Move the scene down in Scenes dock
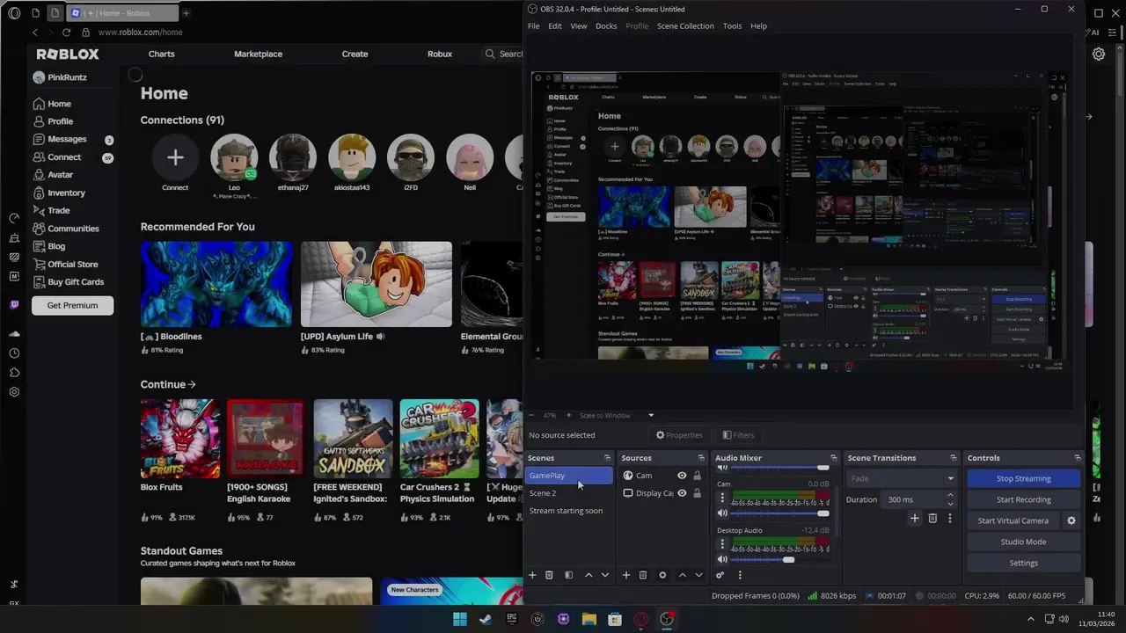This screenshot has width=1126, height=633. click(605, 575)
